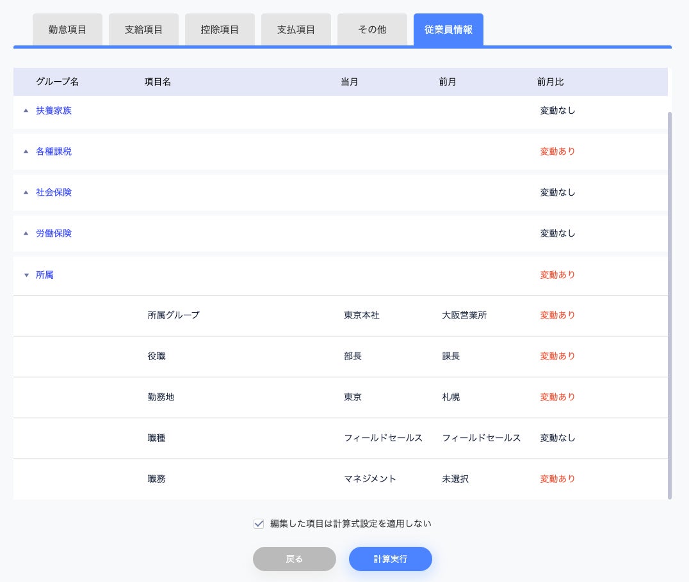Image resolution: width=689 pixels, height=582 pixels.
Task: Click the 計算実行 button
Action: point(390,559)
